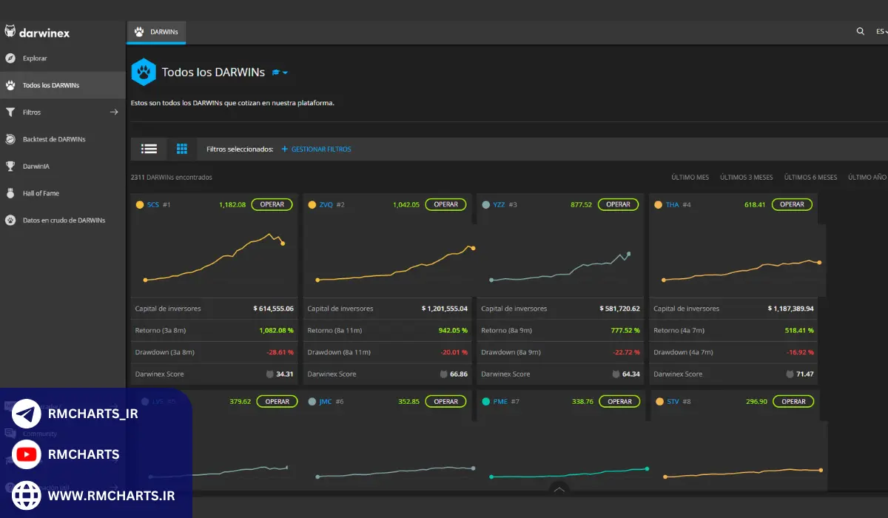This screenshot has width=888, height=518.
Task: Click the orange color dot beside ZVQ
Action: pos(312,205)
